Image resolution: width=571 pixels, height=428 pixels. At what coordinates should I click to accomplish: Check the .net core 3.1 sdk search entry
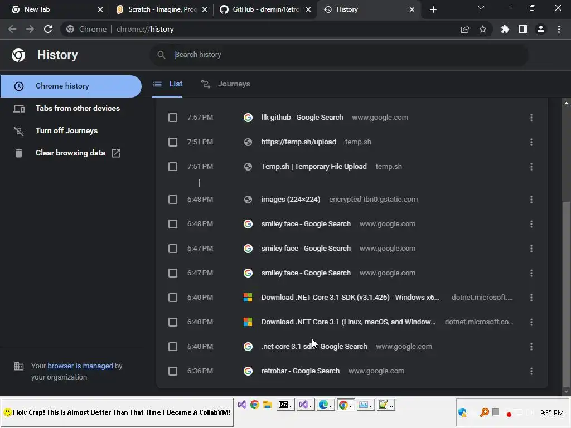click(x=173, y=347)
